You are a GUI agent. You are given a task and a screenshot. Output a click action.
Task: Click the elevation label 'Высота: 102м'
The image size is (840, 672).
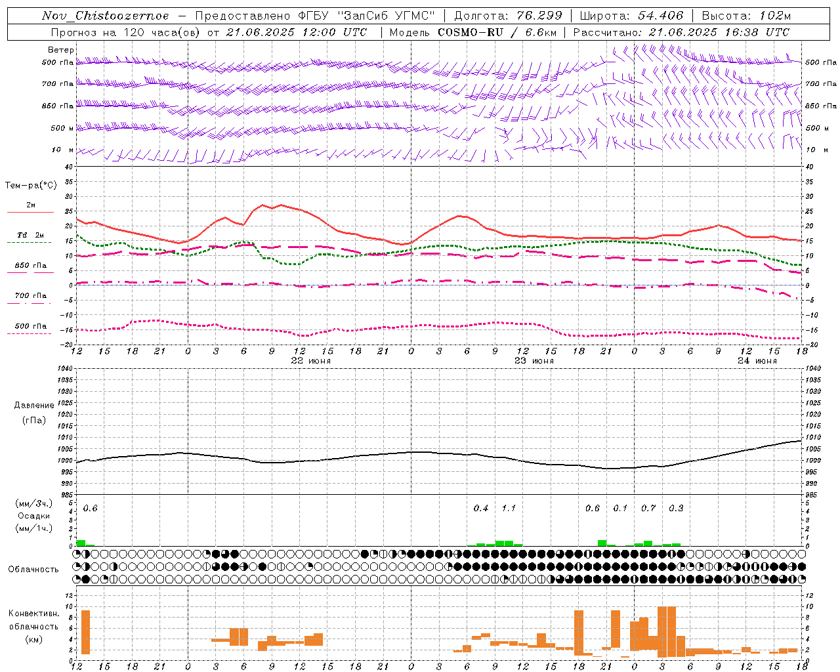point(746,16)
